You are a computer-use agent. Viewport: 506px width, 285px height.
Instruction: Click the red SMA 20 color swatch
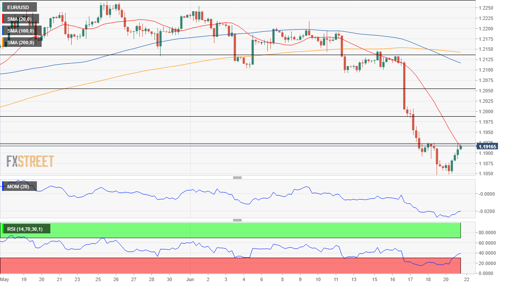click(3, 19)
